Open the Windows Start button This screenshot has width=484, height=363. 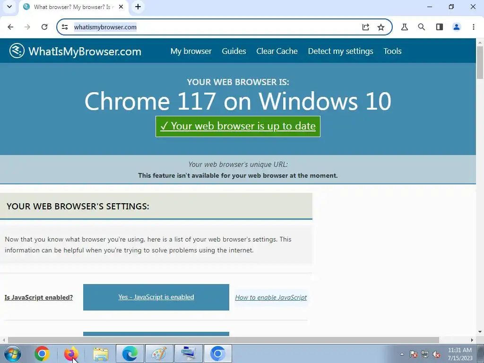click(13, 354)
